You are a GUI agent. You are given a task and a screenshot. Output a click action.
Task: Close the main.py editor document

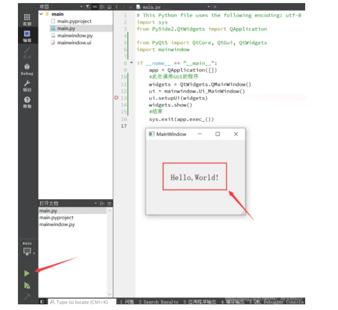pyautogui.click(x=215, y=7)
